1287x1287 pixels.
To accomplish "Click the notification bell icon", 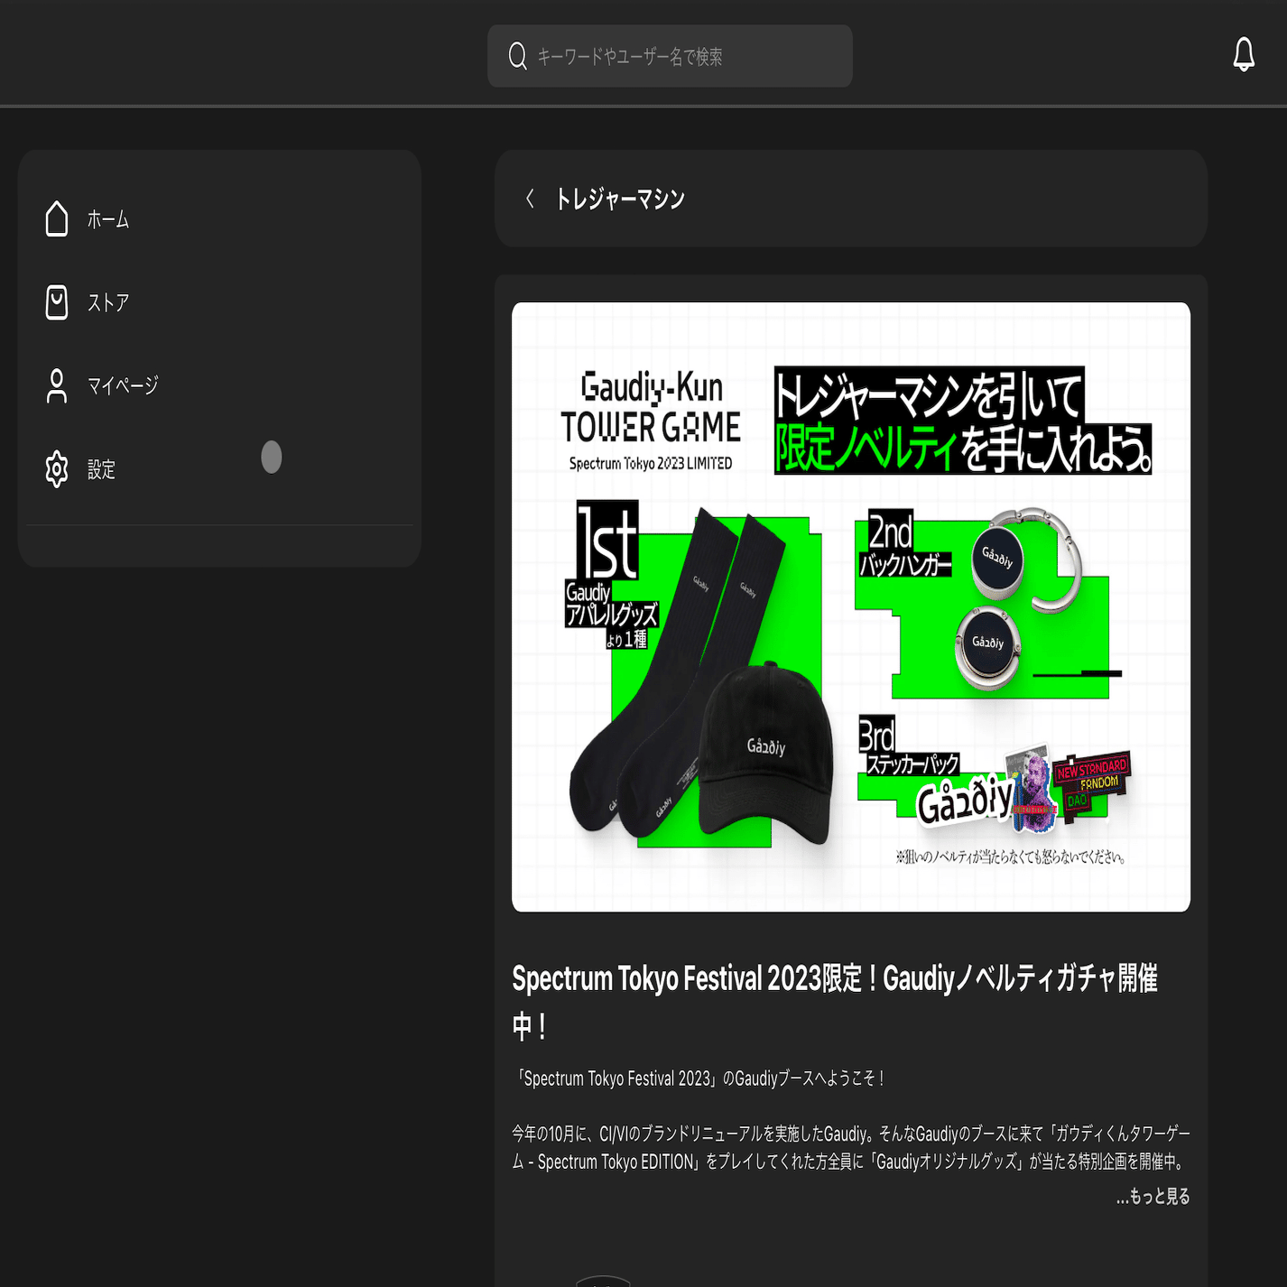I will click(1244, 56).
